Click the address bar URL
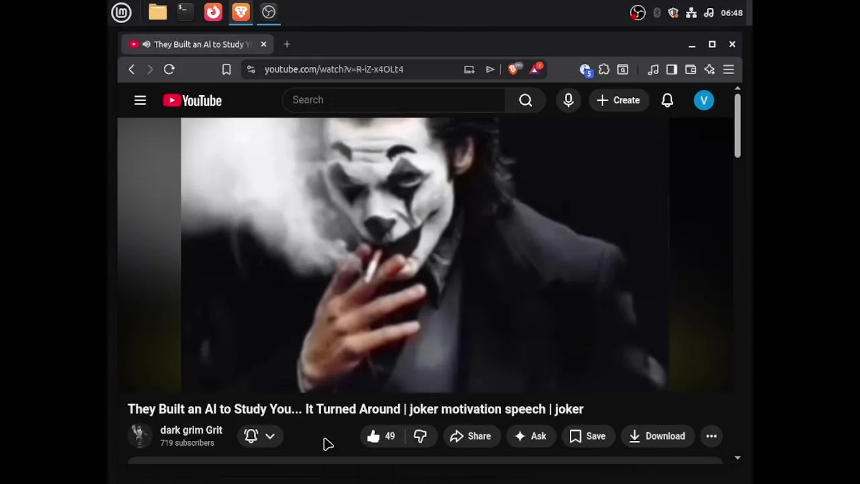Viewport: 860px width, 484px height. 334,69
